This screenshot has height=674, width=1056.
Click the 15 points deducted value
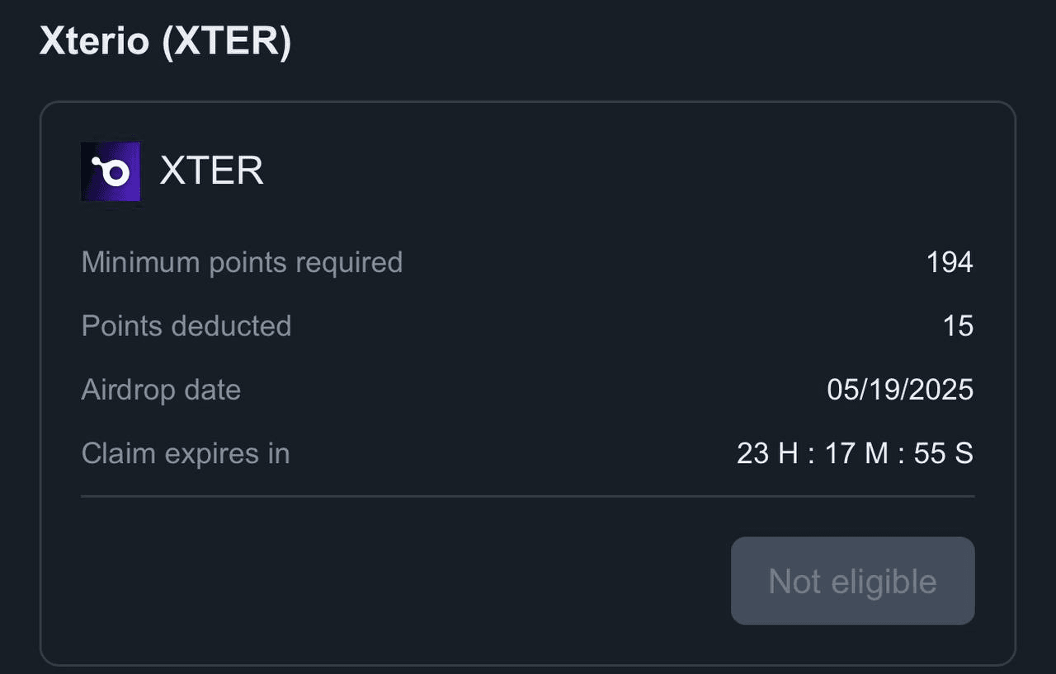click(958, 326)
